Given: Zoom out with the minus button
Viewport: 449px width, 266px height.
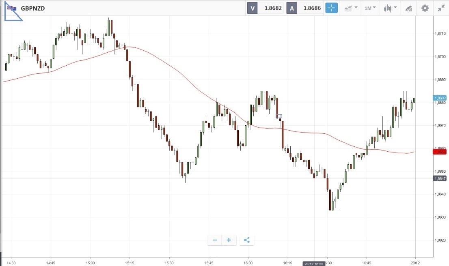Looking at the screenshot, I should click(215, 240).
